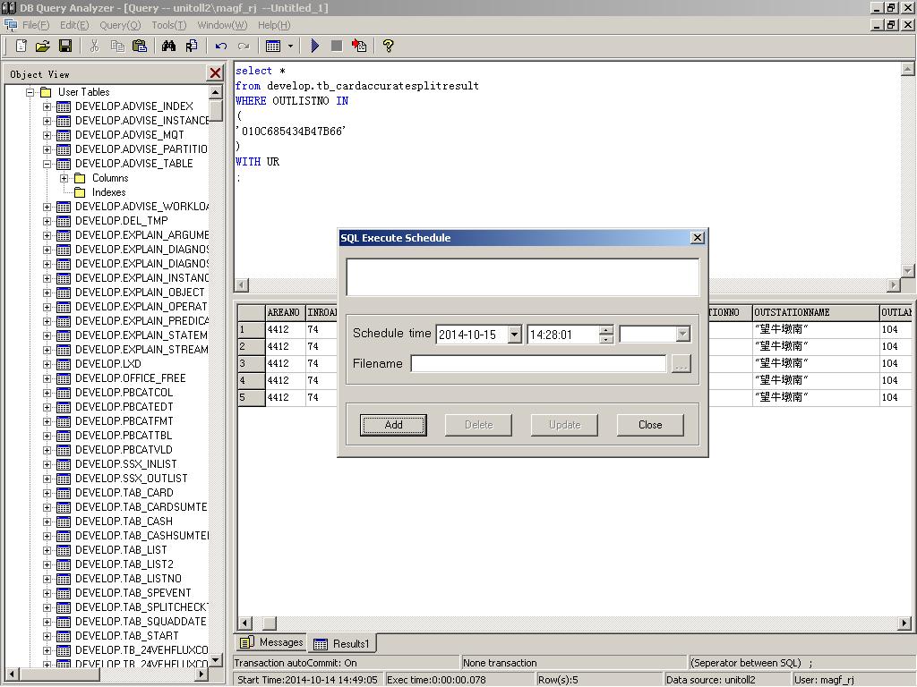This screenshot has width=917, height=687.
Task: Collapse the User Tables tree node
Action: pyautogui.click(x=30, y=92)
